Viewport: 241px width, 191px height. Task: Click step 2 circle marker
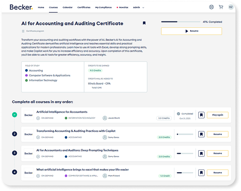click(x=14, y=134)
